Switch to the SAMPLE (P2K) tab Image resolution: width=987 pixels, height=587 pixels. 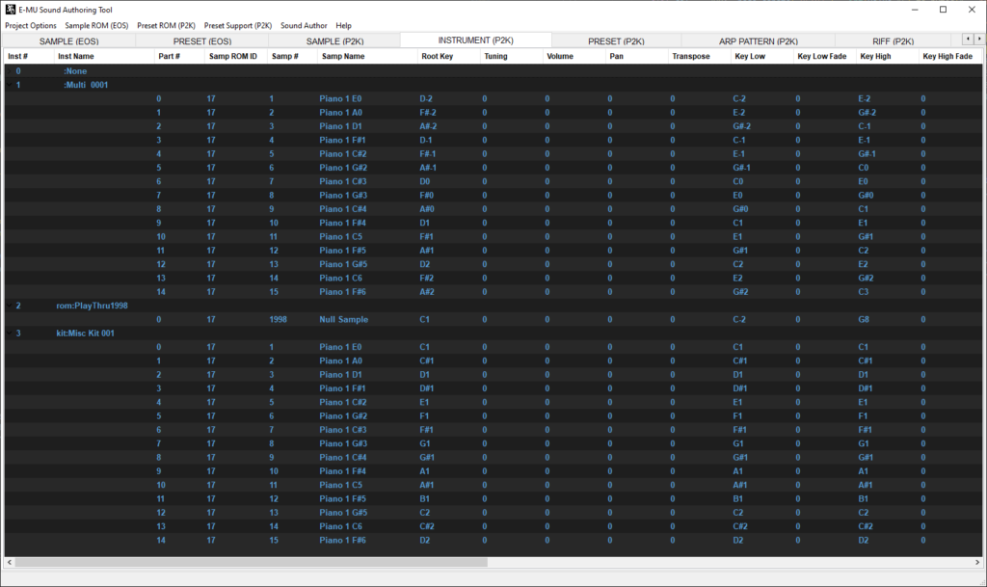[x=334, y=40]
